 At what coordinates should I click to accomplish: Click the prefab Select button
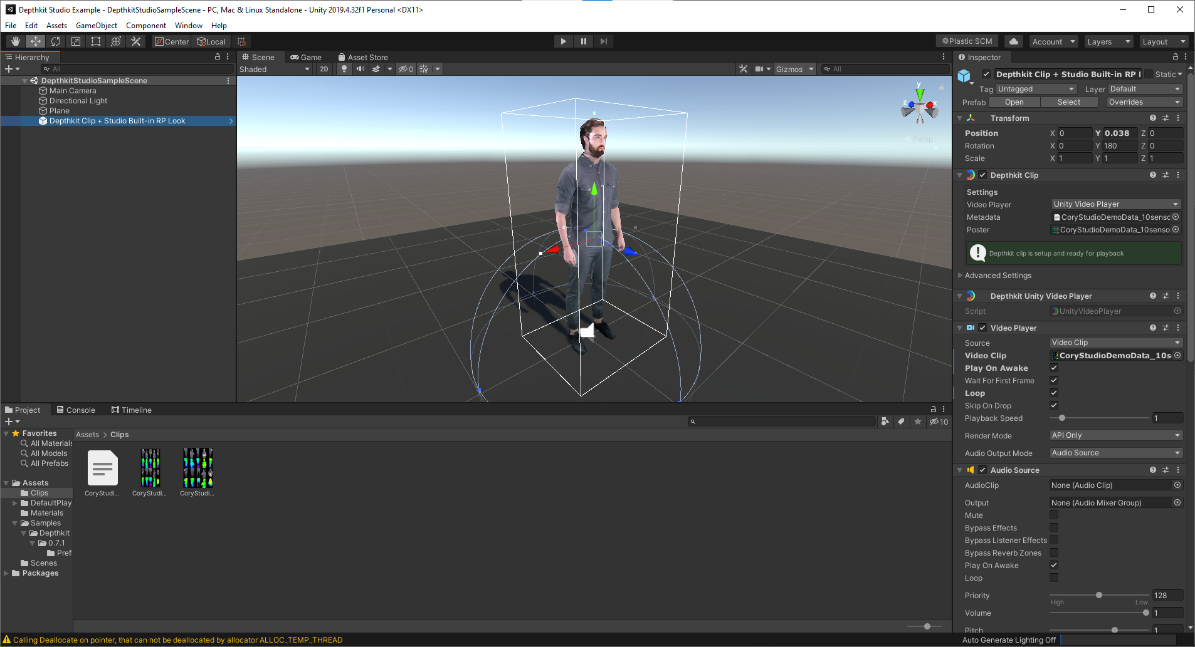pos(1069,102)
